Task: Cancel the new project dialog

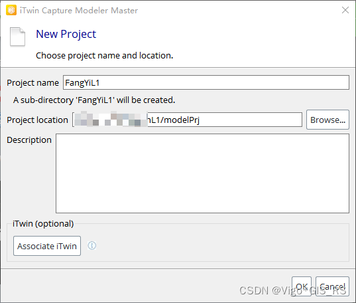Action: [x=332, y=286]
